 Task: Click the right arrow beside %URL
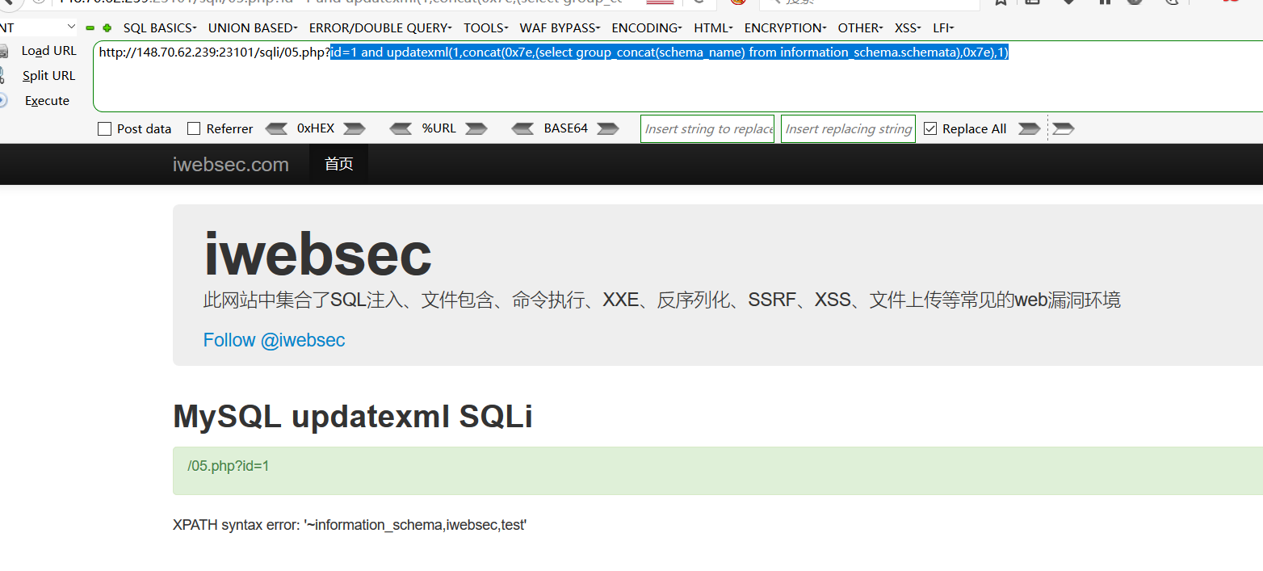[476, 128]
